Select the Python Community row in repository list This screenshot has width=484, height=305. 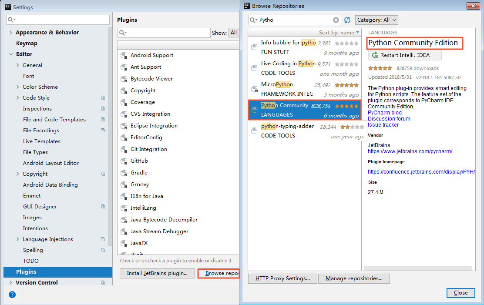point(305,110)
